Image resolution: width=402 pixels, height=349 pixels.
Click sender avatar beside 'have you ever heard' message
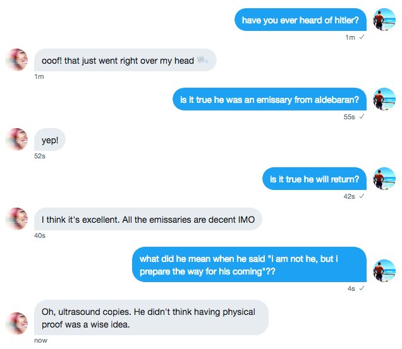[384, 20]
